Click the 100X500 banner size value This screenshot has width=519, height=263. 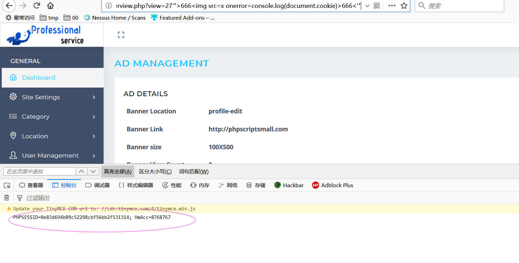coord(221,147)
